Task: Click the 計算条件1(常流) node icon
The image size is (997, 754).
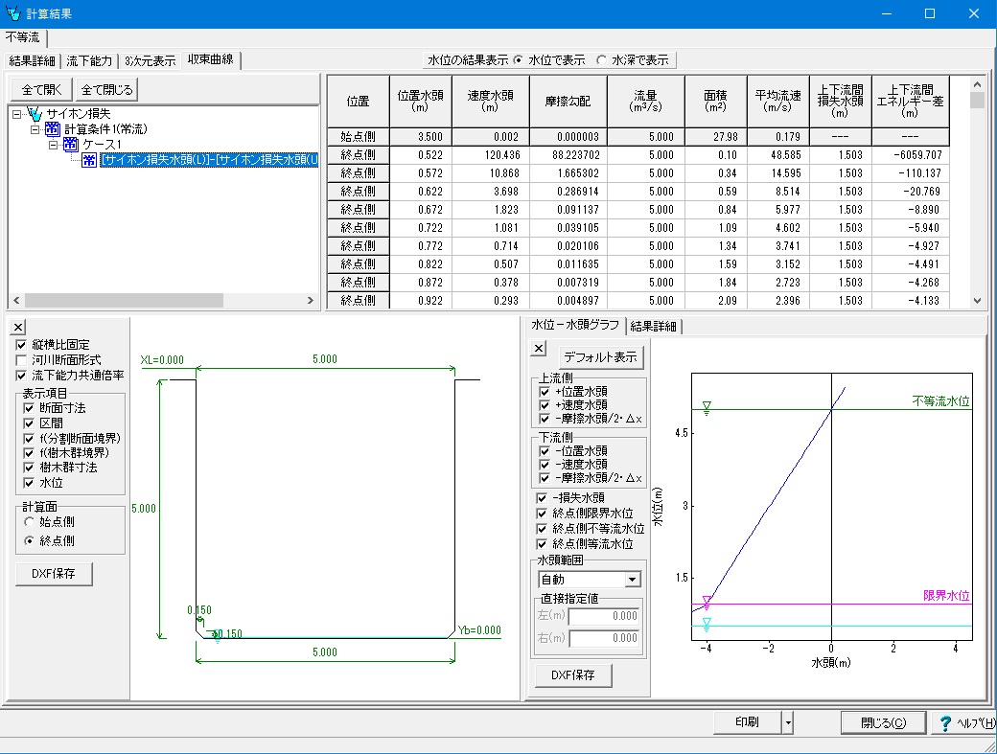Action: coord(53,129)
